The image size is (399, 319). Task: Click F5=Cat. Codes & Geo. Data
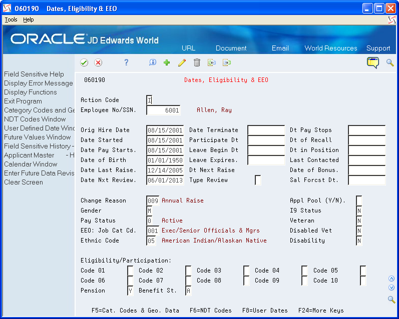tap(135, 310)
